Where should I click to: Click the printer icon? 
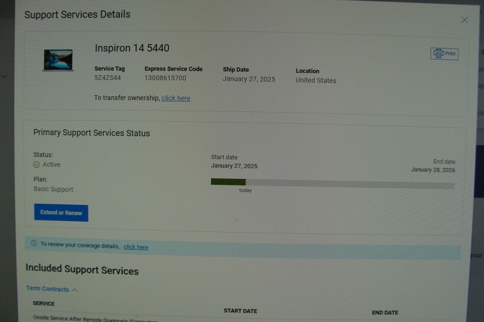point(438,54)
